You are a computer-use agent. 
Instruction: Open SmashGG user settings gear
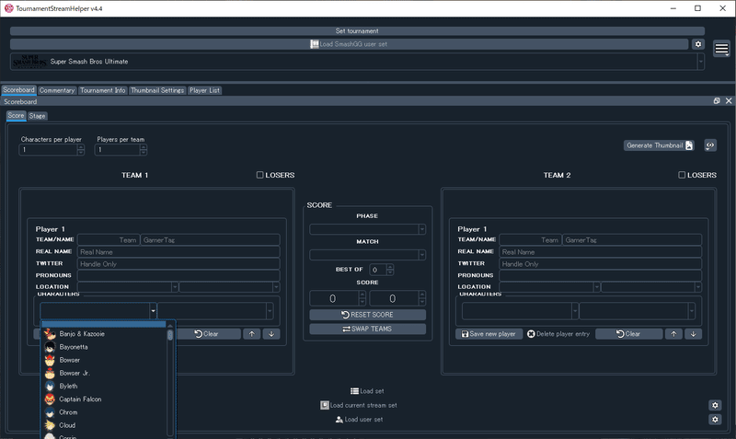(698, 43)
